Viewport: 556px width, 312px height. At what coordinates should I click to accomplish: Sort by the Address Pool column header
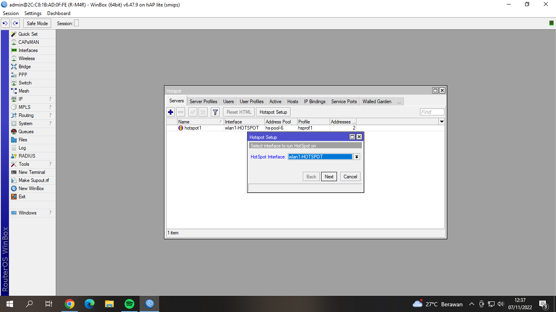pos(280,121)
